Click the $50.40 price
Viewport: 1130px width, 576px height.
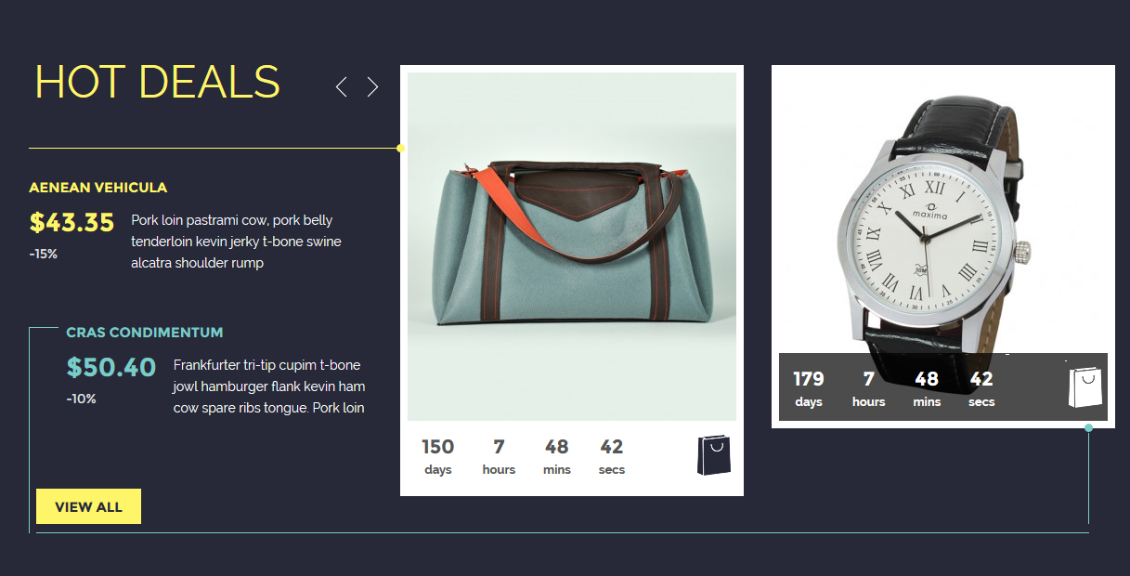111,368
